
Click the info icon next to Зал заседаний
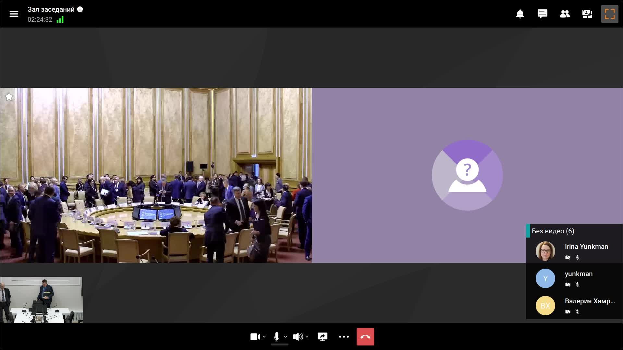click(80, 9)
